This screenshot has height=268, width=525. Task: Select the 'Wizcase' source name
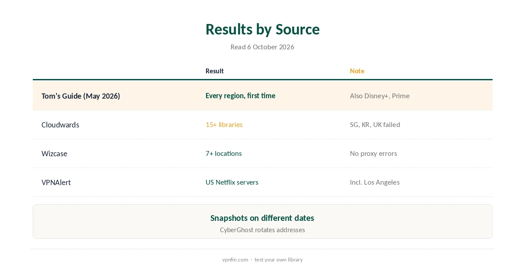54,153
